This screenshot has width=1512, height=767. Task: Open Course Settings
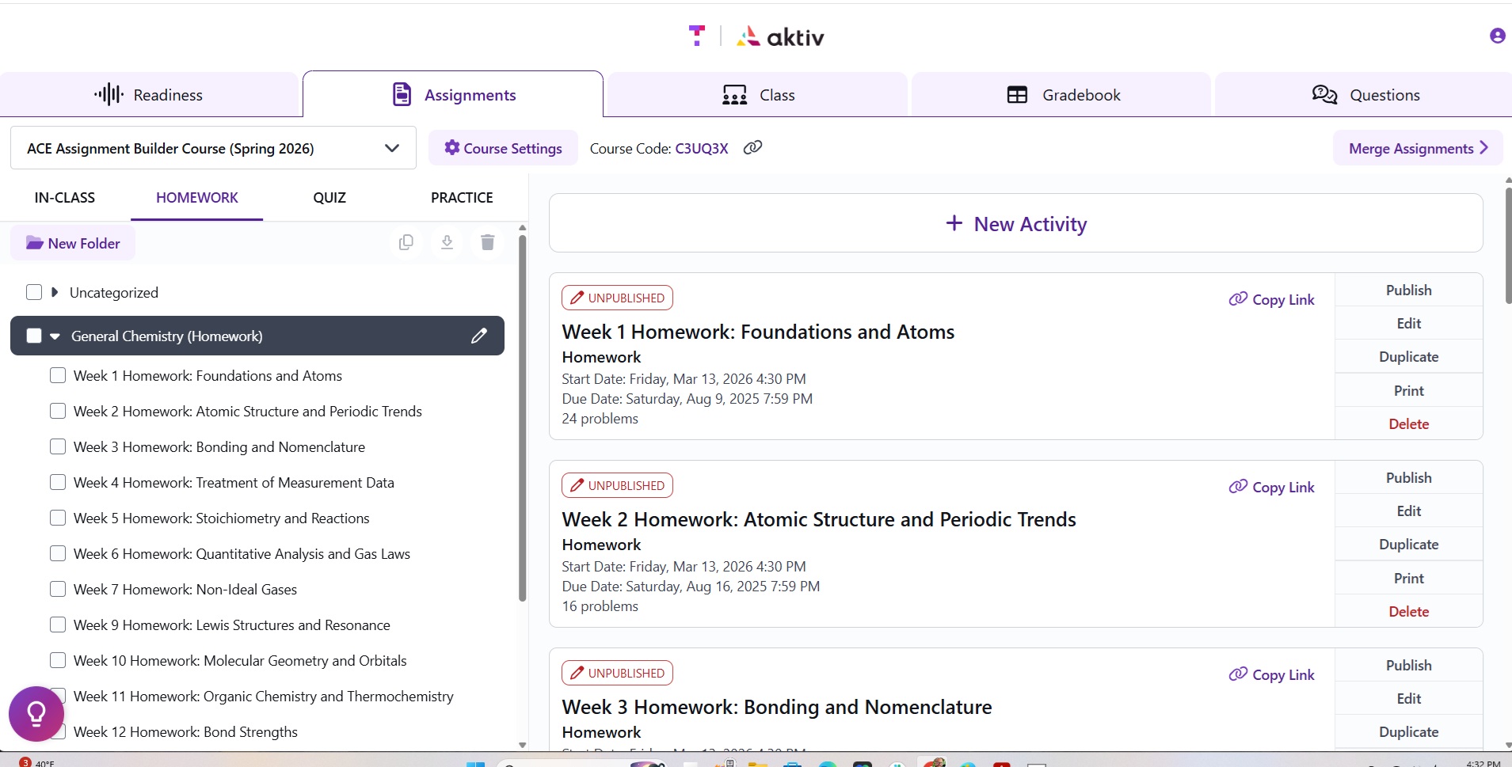coord(503,148)
